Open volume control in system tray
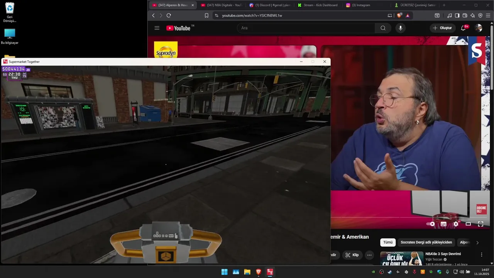The width and height of the screenshot is (494, 278). (462, 272)
